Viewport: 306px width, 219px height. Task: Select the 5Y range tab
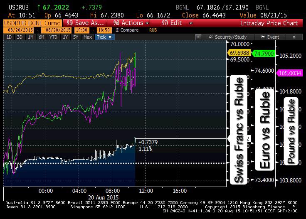tap(76, 37)
